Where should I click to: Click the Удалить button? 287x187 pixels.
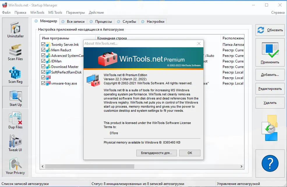click(270, 103)
